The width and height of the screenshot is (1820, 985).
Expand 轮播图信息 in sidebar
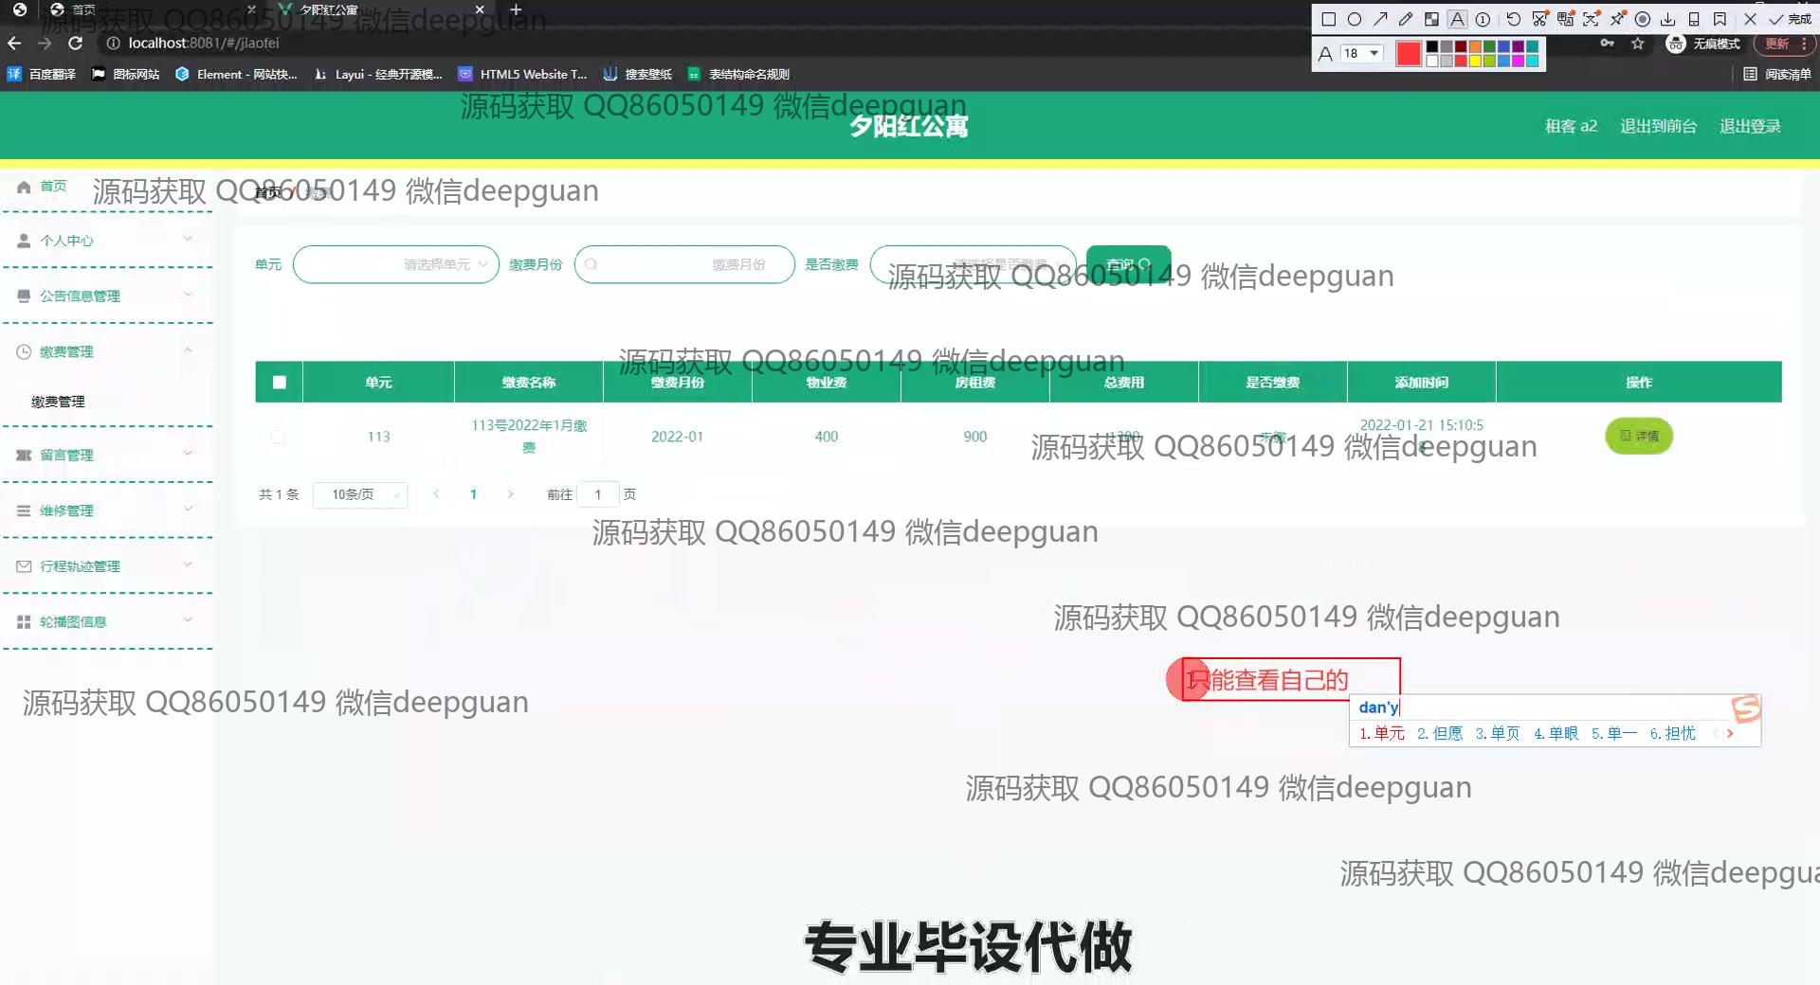click(106, 621)
